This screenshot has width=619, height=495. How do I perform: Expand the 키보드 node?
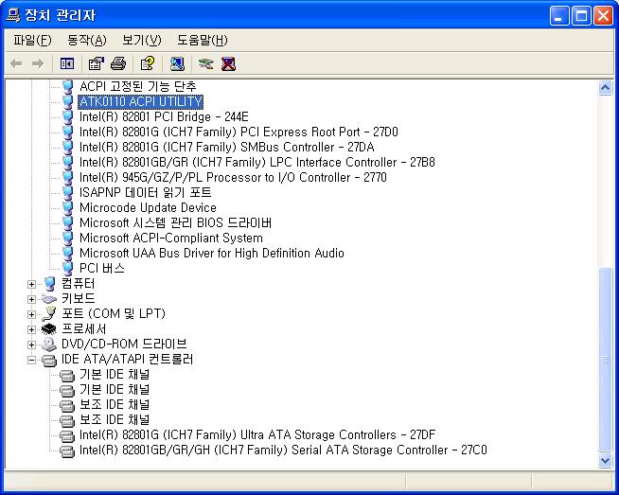[31, 299]
